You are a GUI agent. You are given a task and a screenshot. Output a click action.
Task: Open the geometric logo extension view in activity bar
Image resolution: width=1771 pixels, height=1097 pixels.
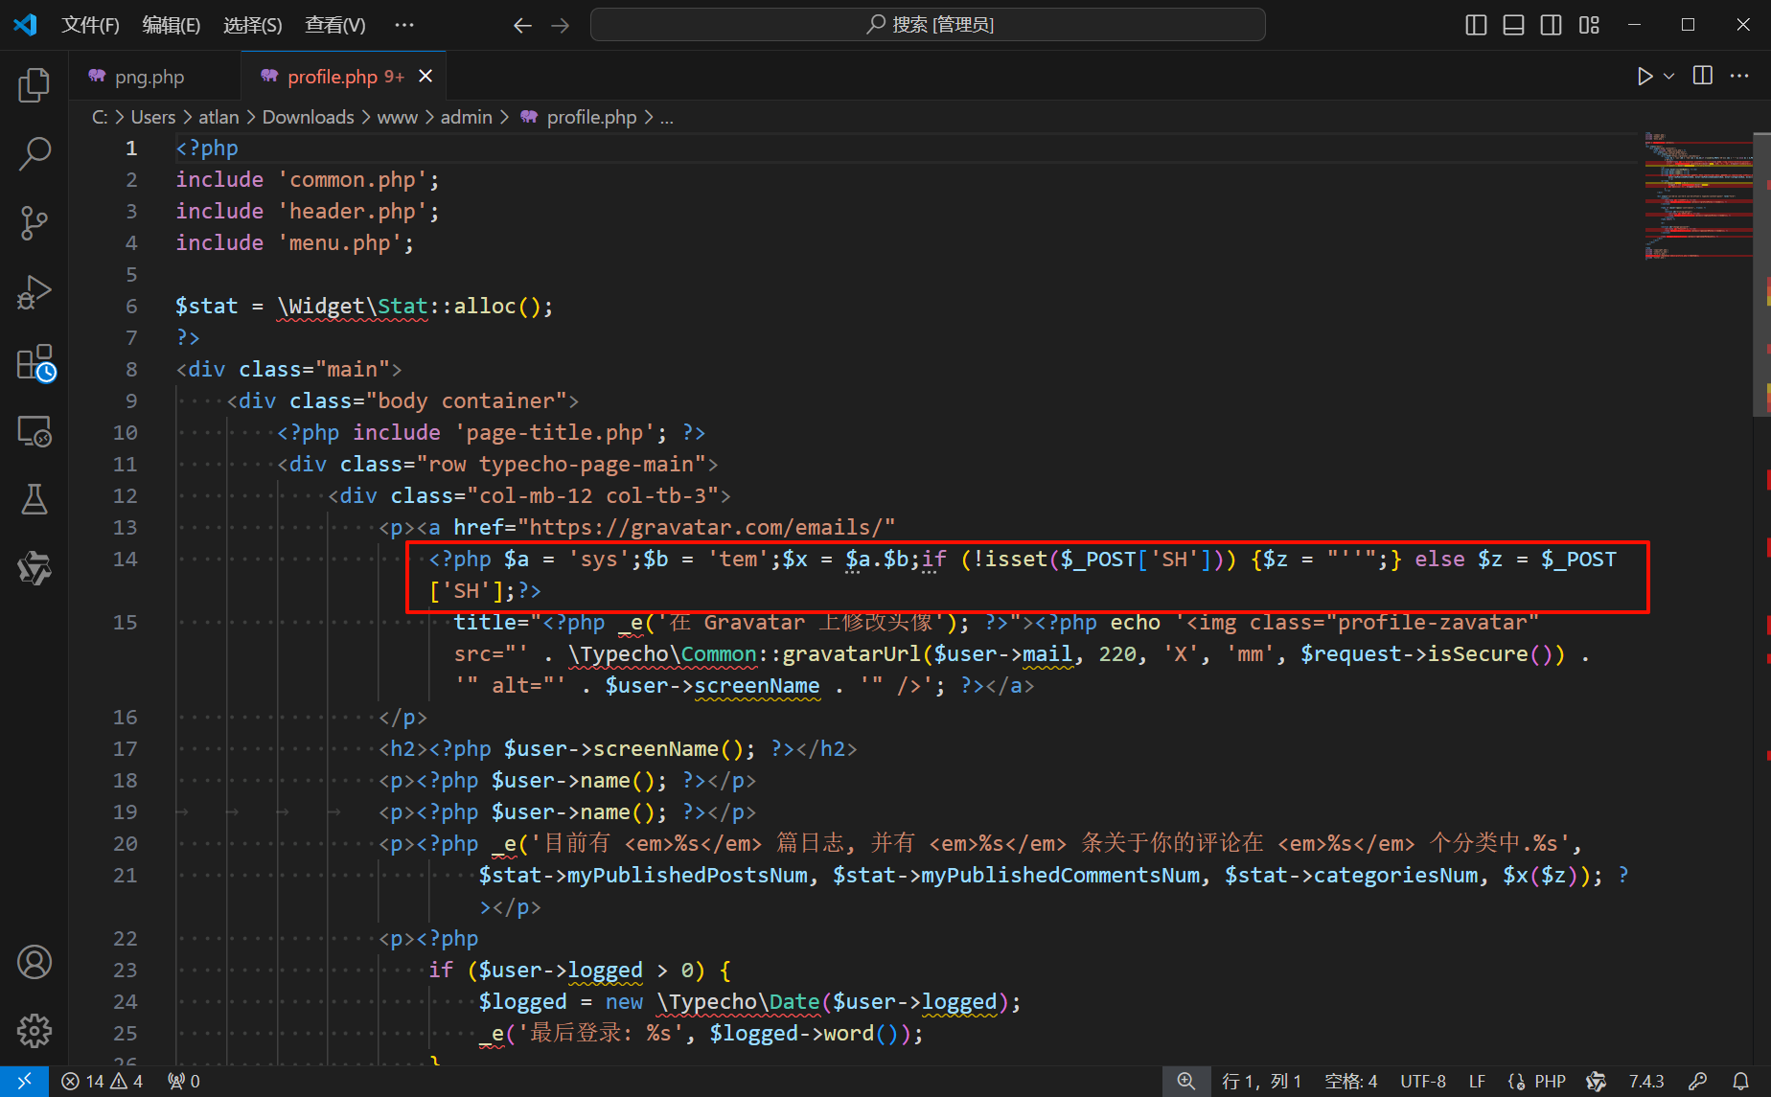click(x=34, y=568)
